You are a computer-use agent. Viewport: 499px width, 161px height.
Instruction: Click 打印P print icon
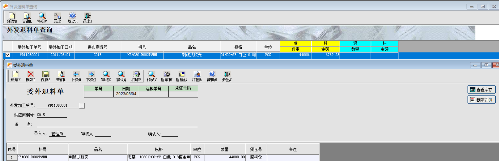(x=136, y=76)
